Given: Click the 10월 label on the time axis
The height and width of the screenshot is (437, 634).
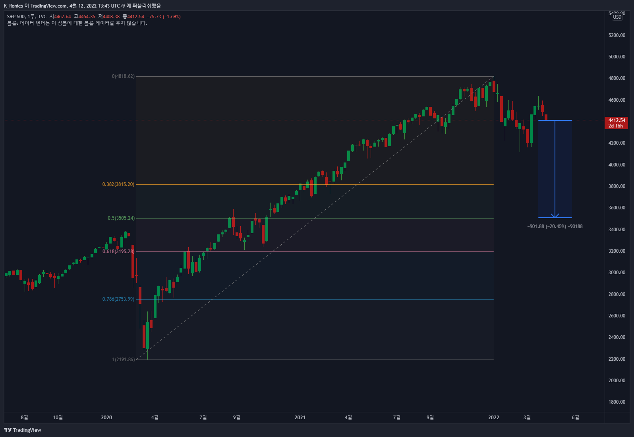Looking at the screenshot, I should point(58,418).
